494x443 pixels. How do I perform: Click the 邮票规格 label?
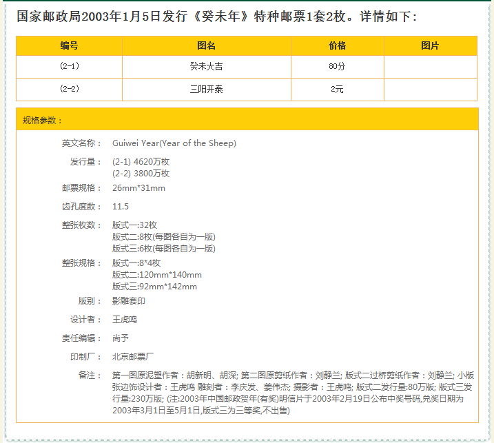tap(81, 188)
